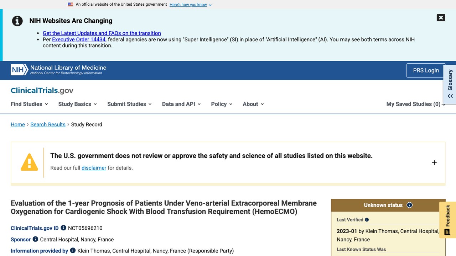Expand the disclaimer with the plus icon
The height and width of the screenshot is (256, 456).
[x=434, y=162]
